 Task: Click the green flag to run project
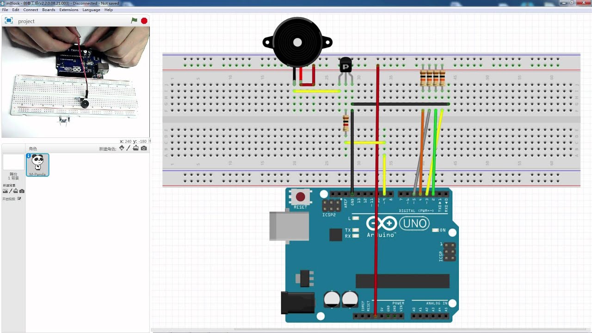(x=134, y=21)
